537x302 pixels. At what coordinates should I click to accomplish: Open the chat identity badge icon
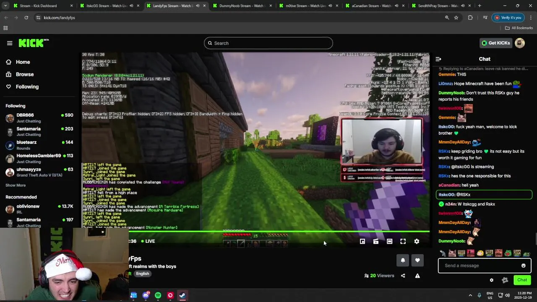pos(505,280)
